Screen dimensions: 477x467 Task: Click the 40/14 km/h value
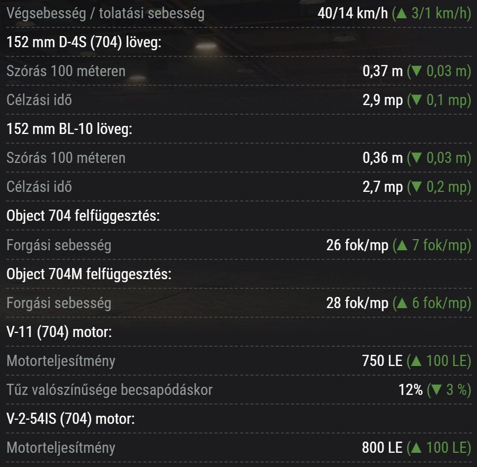[353, 13]
